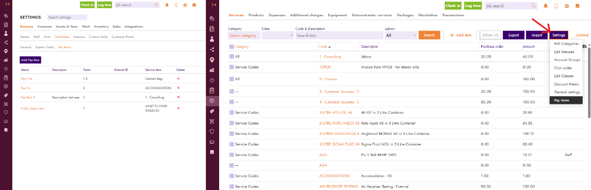Image resolution: width=591 pixels, height=190 pixels.
Task: Open the Inventory tab in Settings
Action: 101,27
